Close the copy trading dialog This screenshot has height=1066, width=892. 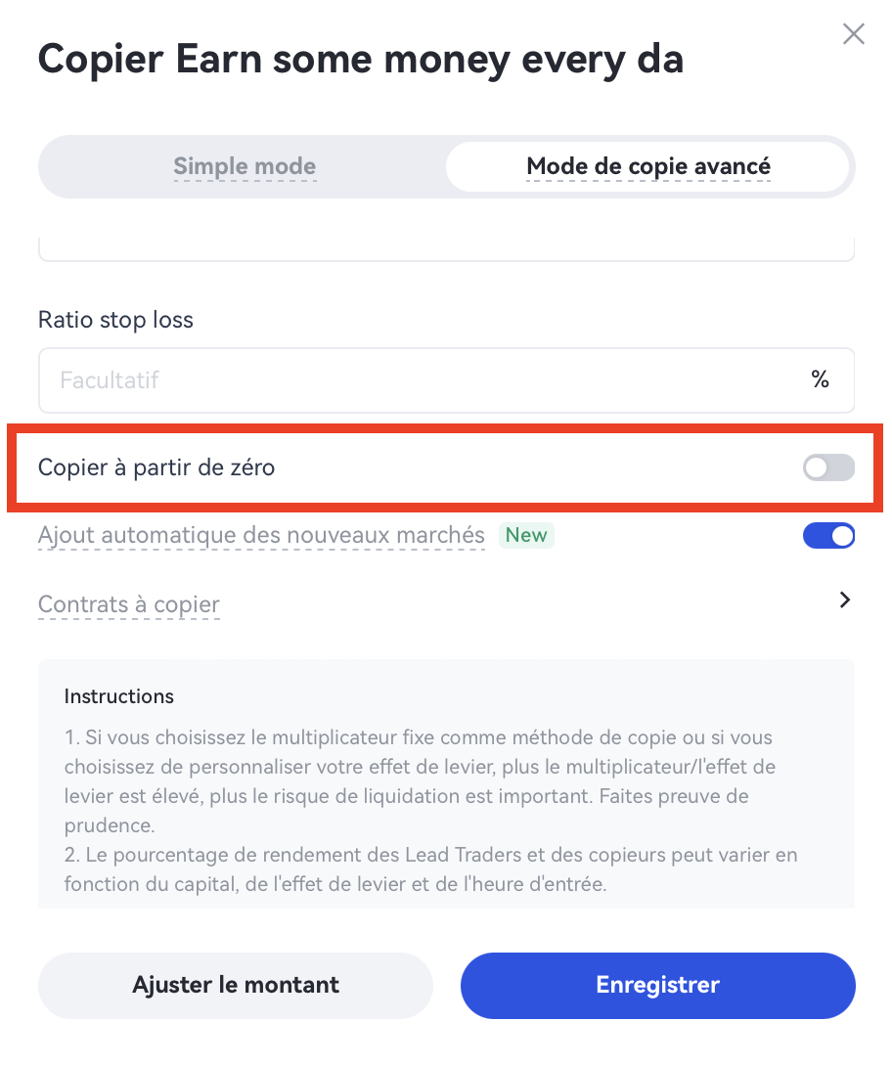(x=853, y=35)
